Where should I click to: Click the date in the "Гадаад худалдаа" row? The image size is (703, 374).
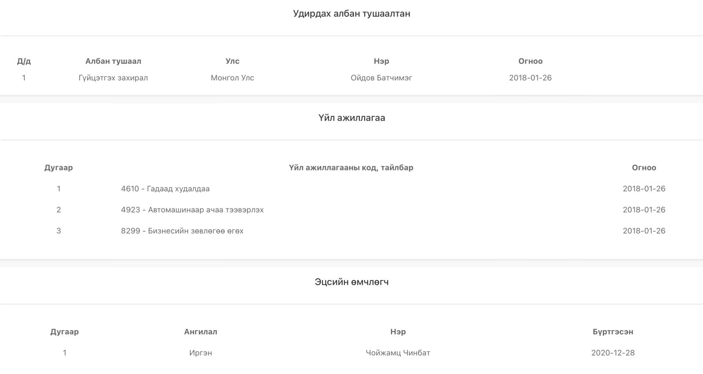644,189
